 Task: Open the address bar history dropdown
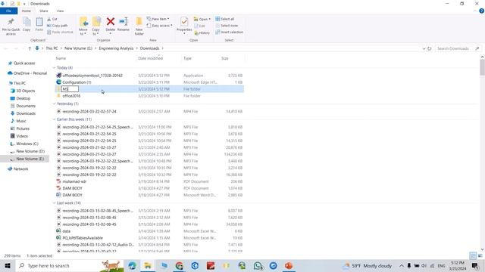(424, 48)
